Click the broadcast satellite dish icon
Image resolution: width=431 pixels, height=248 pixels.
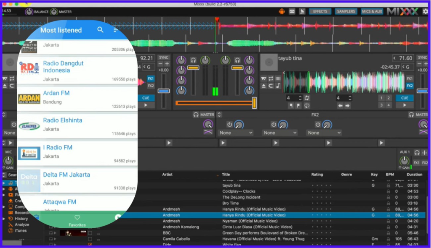(x=302, y=11)
